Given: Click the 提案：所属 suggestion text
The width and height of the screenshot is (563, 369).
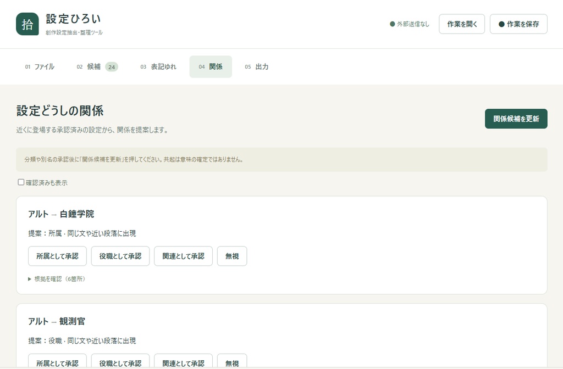Looking at the screenshot, I should 82,233.
